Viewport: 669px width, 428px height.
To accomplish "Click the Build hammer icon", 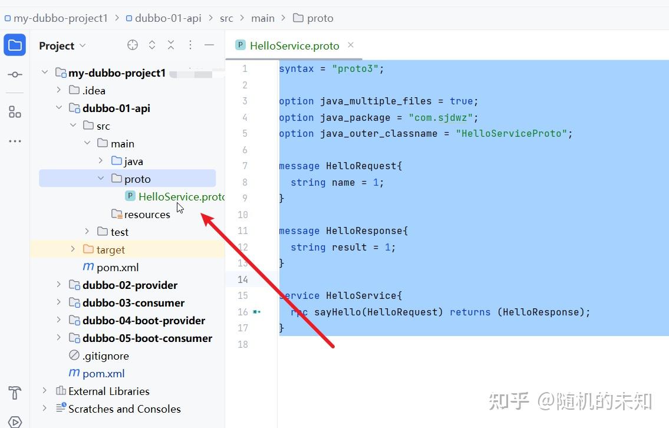I will pos(14,393).
